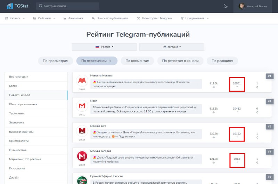Click Mash channel avatar
The height and width of the screenshot is (184, 278).
tap(82, 106)
